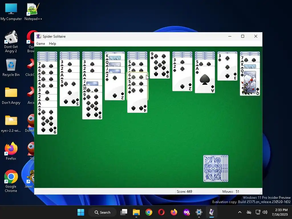Open Settings gear from the taskbar
The width and height of the screenshot is (292, 219).
(x=199, y=212)
